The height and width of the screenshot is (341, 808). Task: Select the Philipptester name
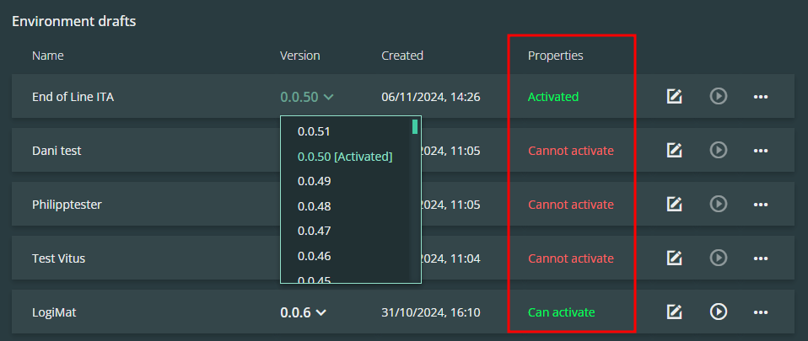click(67, 205)
